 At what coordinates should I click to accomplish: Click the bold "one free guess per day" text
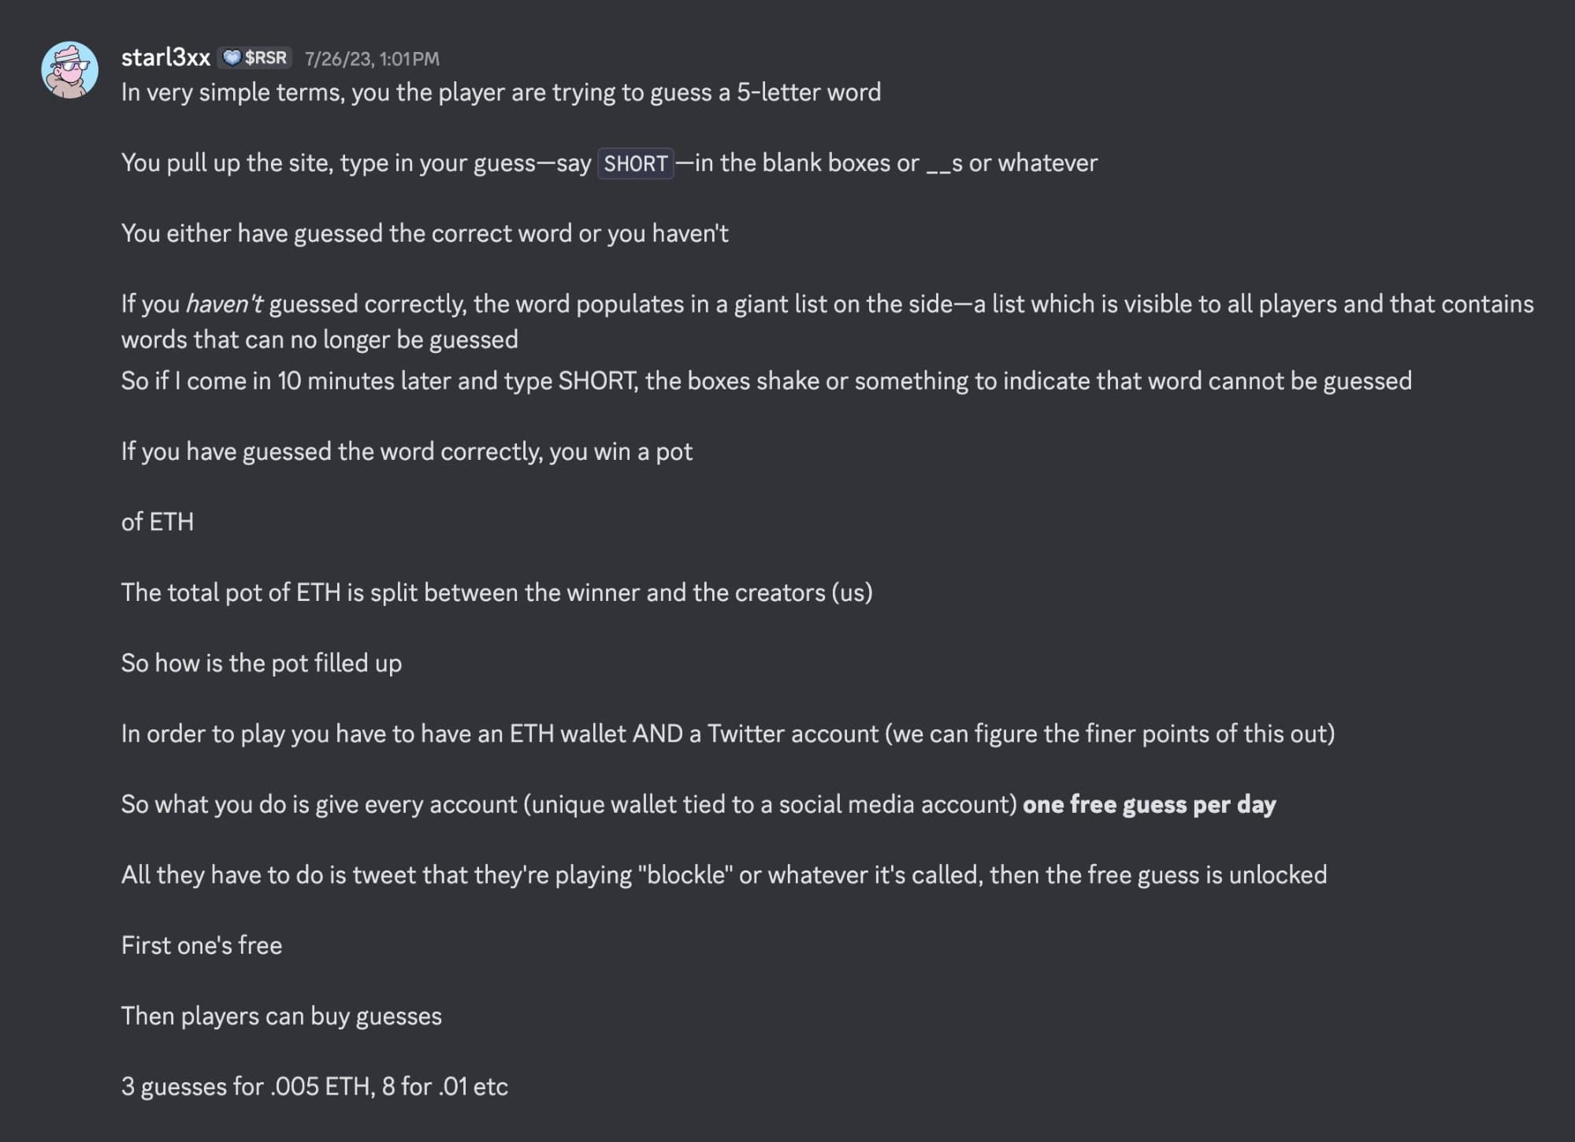pyautogui.click(x=1149, y=804)
